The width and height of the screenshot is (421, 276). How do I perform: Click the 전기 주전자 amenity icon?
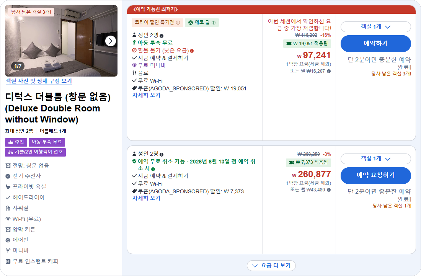pos(8,176)
